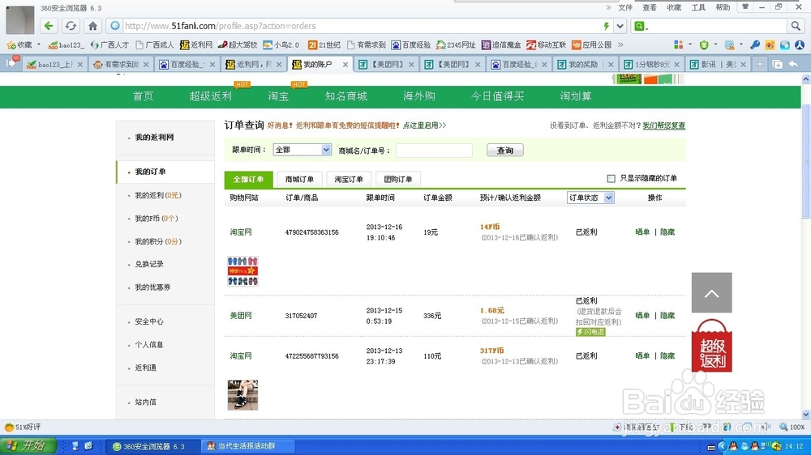811x455 pixels.
Task: Open the search engine selector dropdown
Action: 641,26
